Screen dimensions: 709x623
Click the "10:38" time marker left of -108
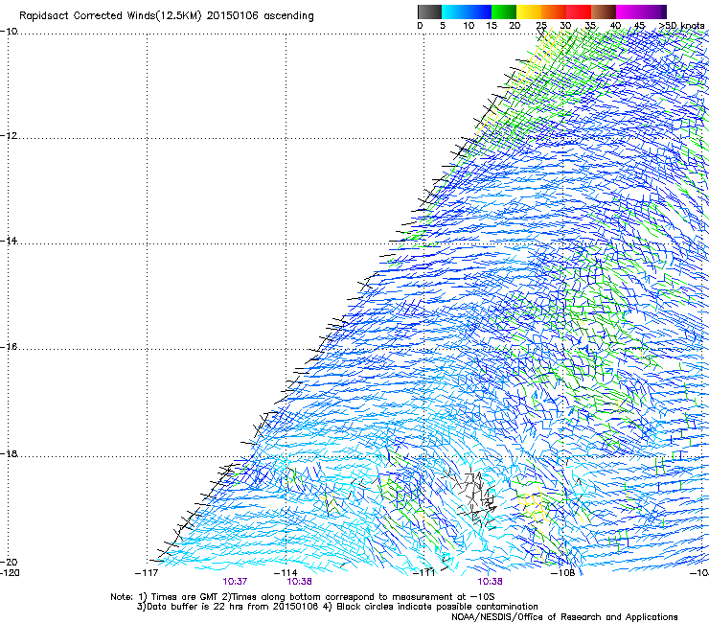491,582
